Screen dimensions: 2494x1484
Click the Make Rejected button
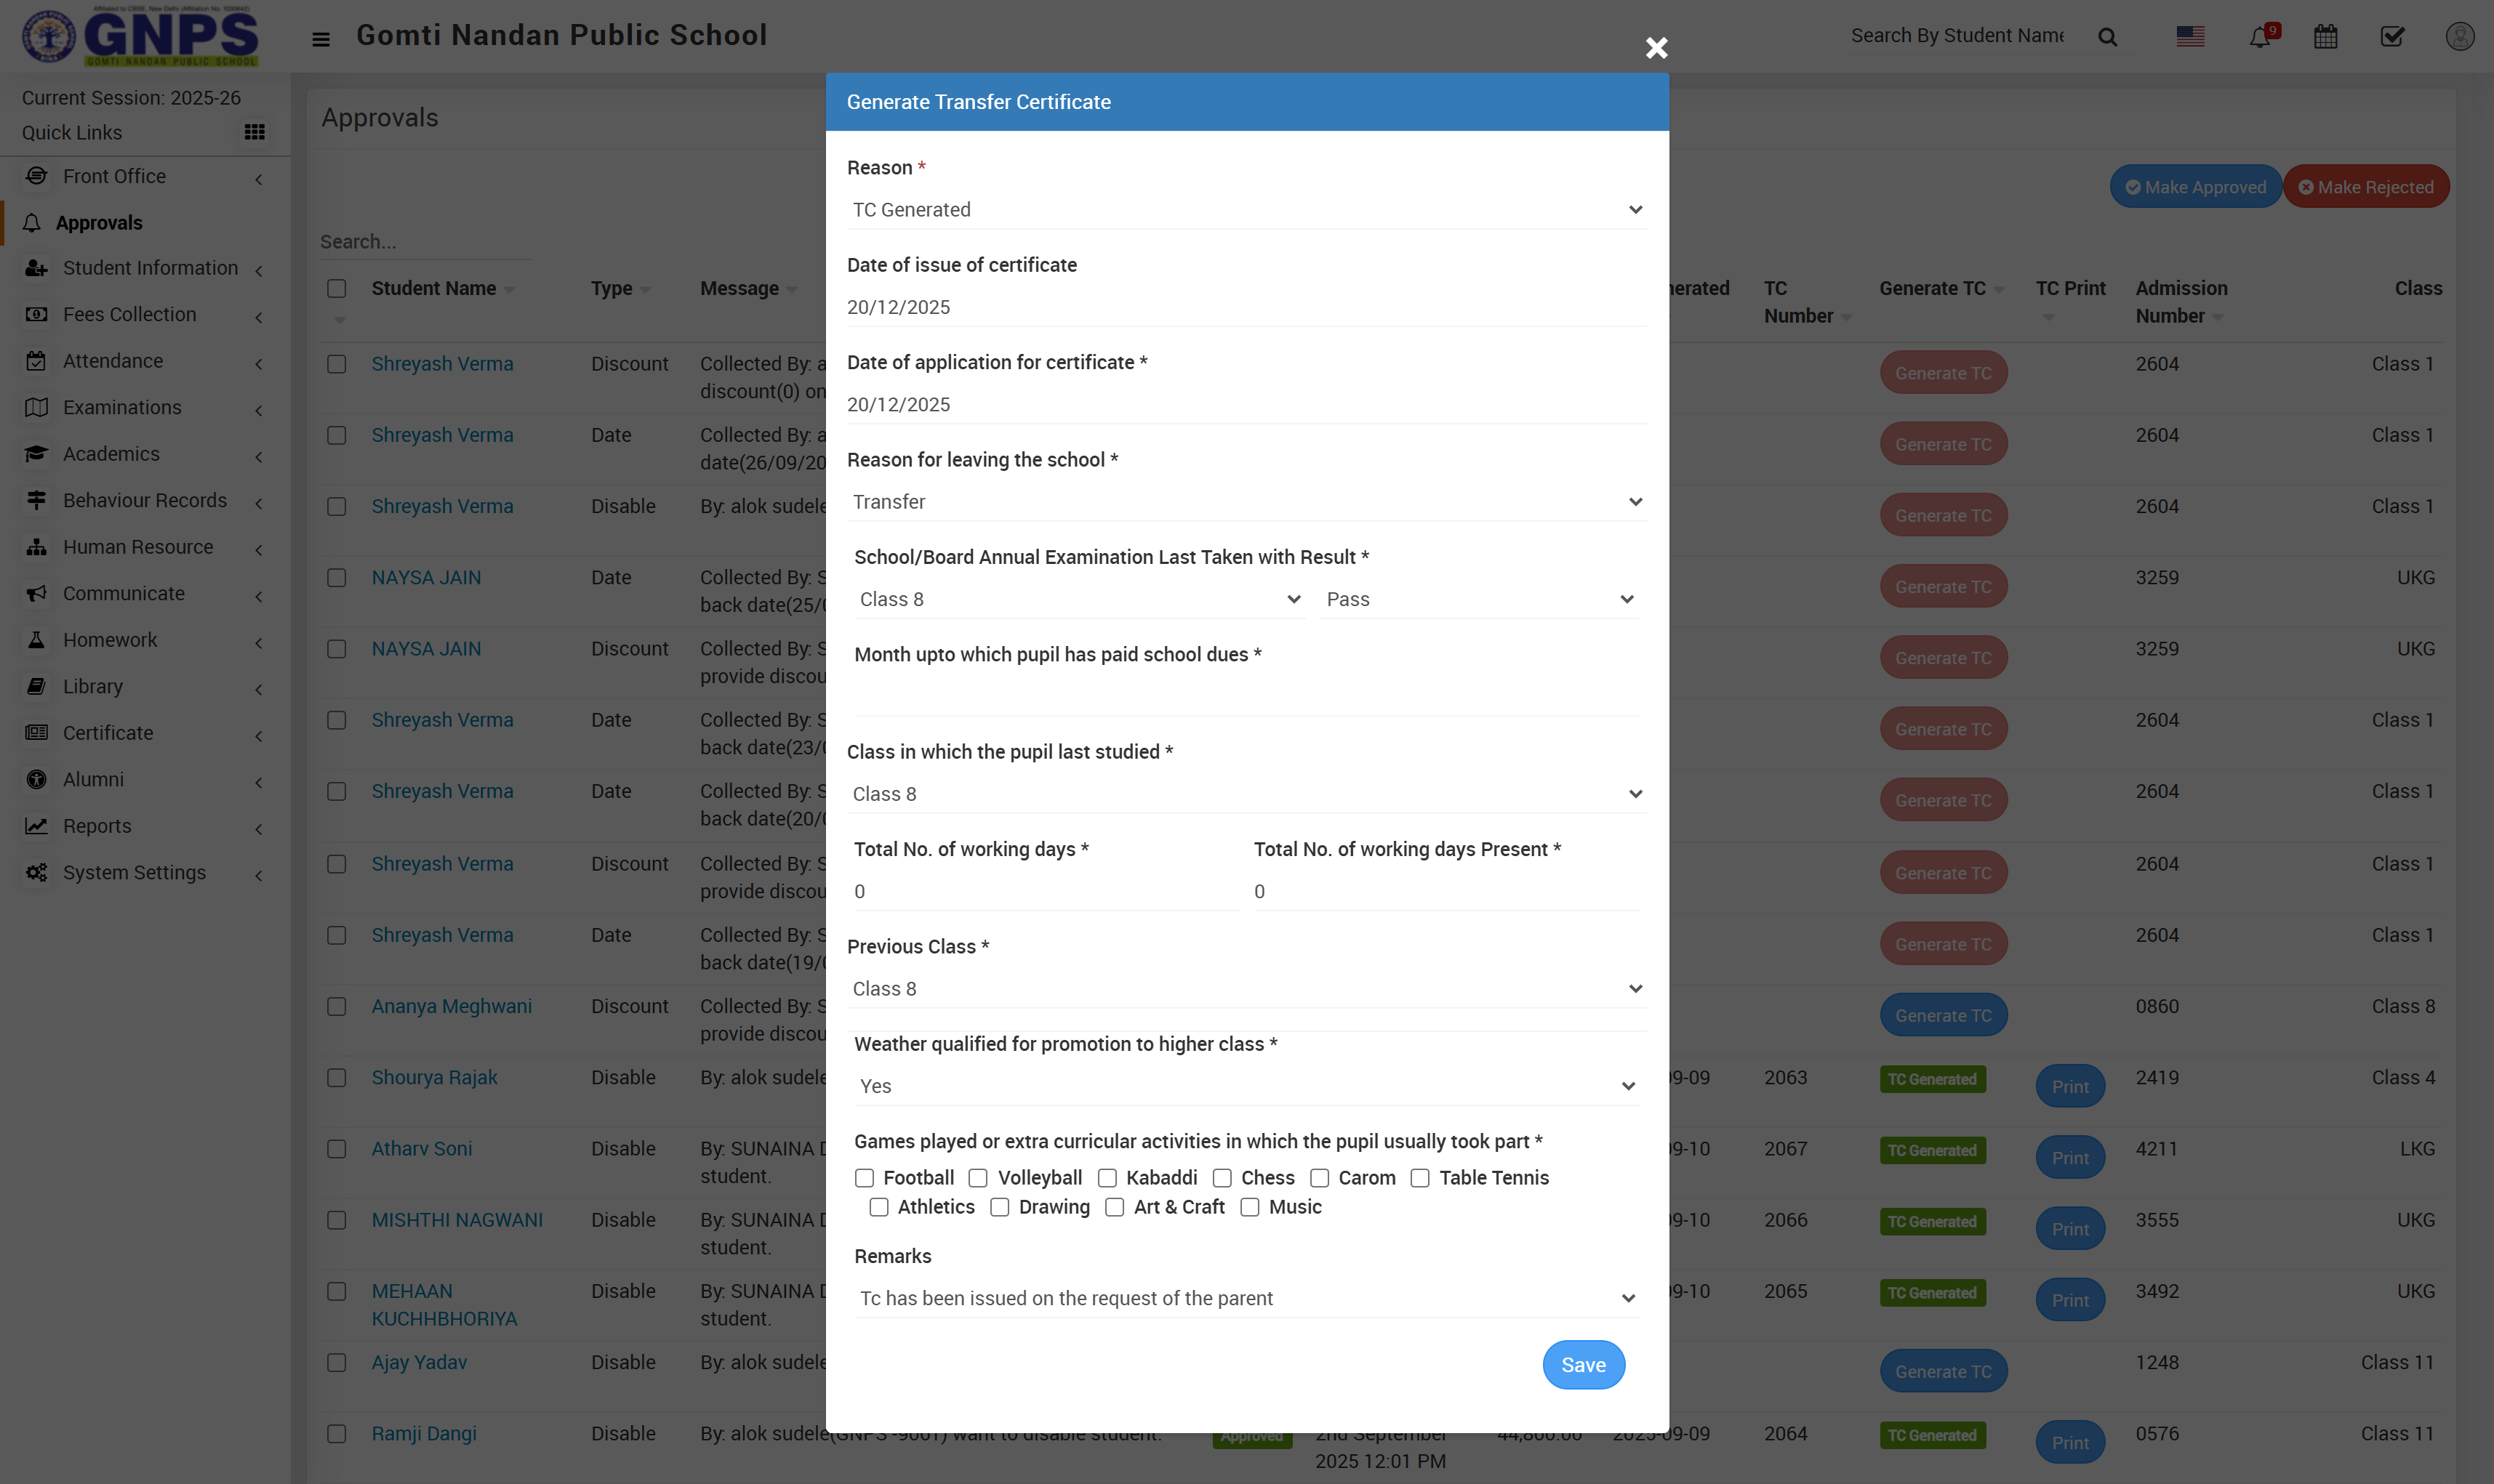[2366, 187]
